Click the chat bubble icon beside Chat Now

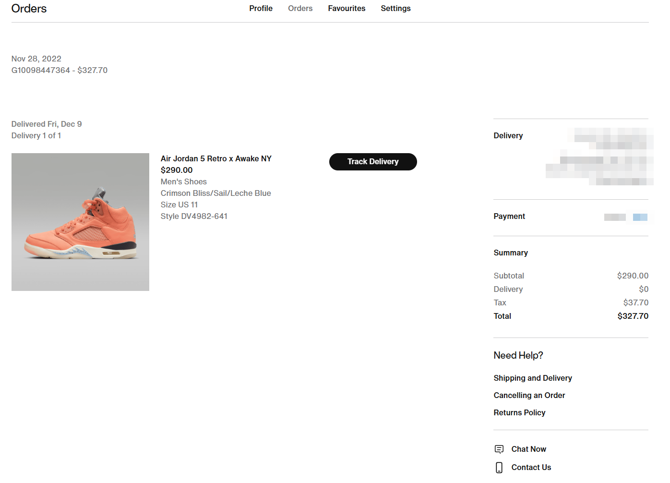point(499,449)
